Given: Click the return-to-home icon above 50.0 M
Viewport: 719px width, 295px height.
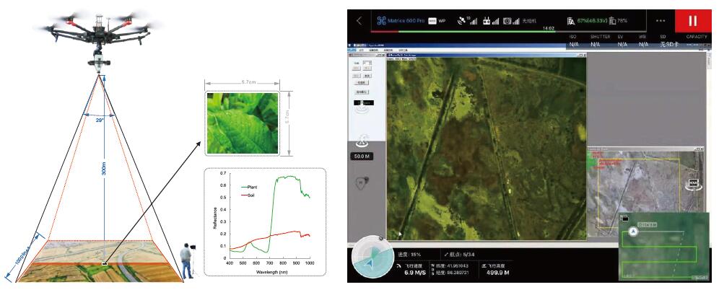Looking at the screenshot, I should point(363,142).
